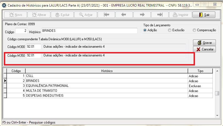The image size is (223, 126).
Task: Save with the Gravar button
Action: [x=204, y=42]
